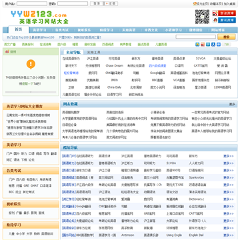Viewport: 240px width, 240px height.
Task: Select the 首页 navigation tab
Action: click(x=19, y=29)
